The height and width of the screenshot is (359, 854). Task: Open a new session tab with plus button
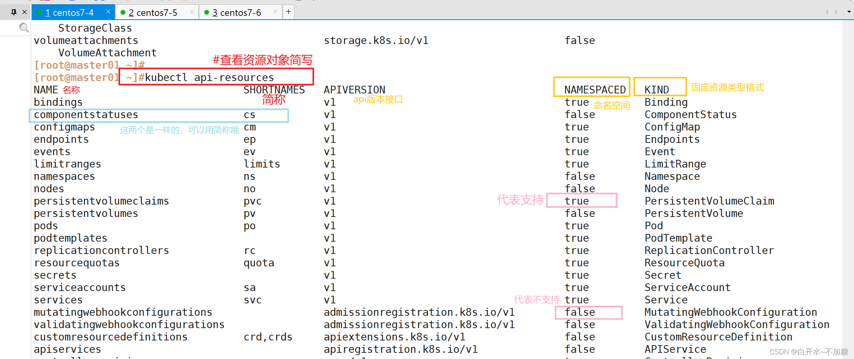coord(289,12)
